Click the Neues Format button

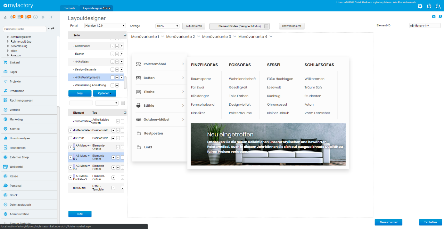[388, 222]
